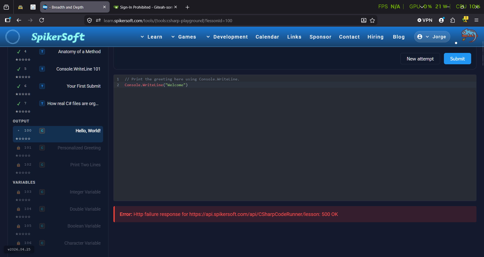Click the Error message text
This screenshot has width=484, height=257.
(229, 214)
